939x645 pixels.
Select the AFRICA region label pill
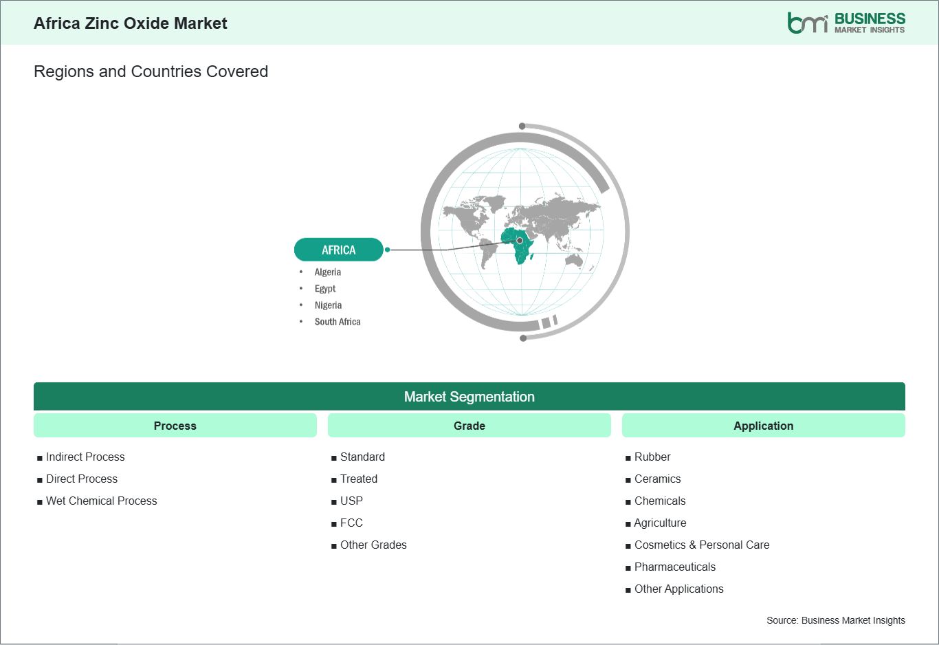[338, 250]
